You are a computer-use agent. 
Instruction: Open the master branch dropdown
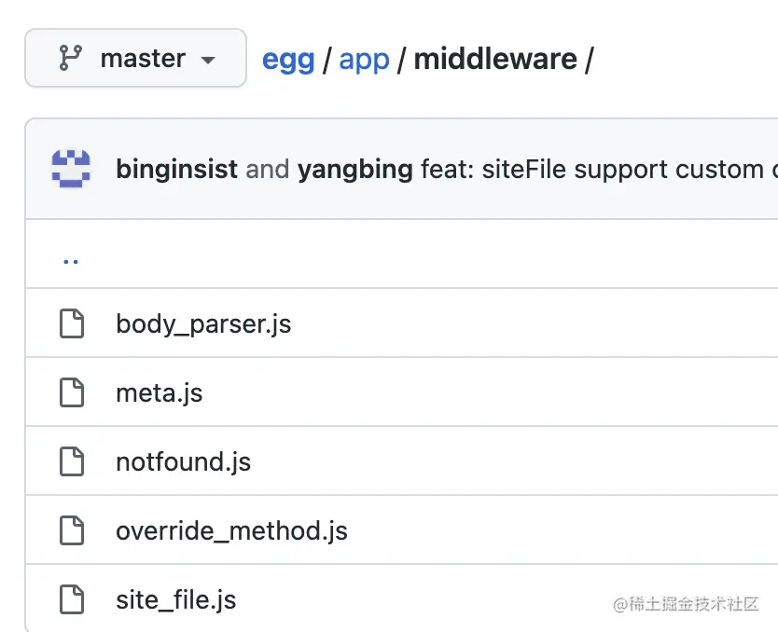tap(135, 58)
